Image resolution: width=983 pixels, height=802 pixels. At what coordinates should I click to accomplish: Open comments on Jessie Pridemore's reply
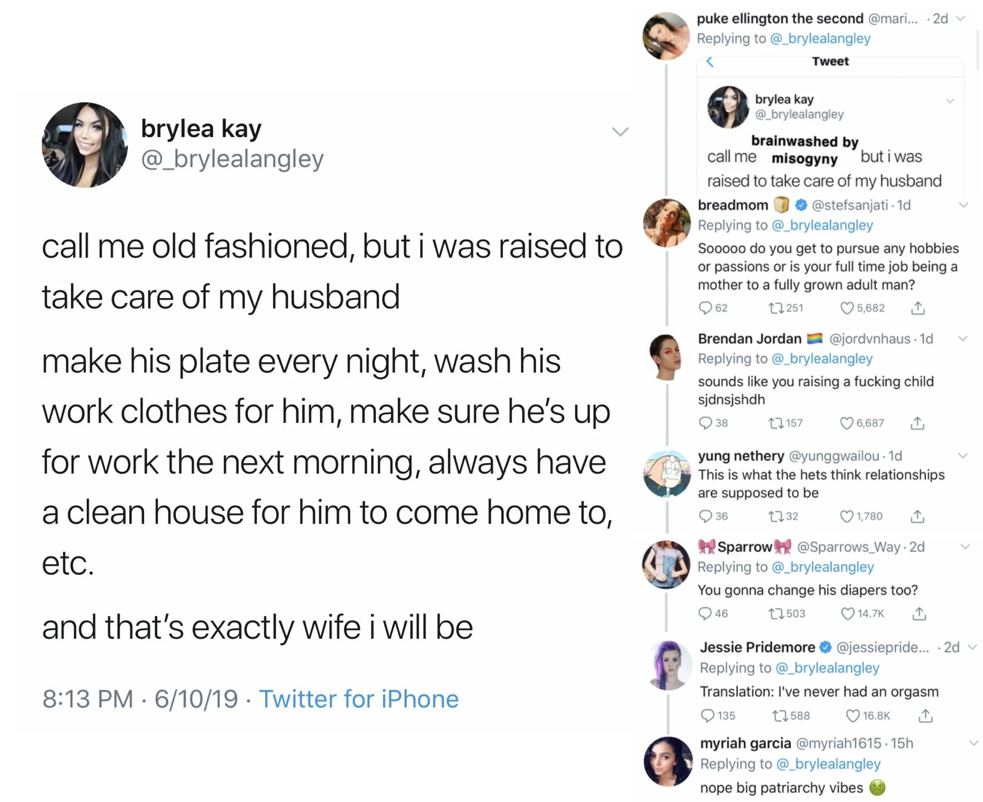pos(708,716)
